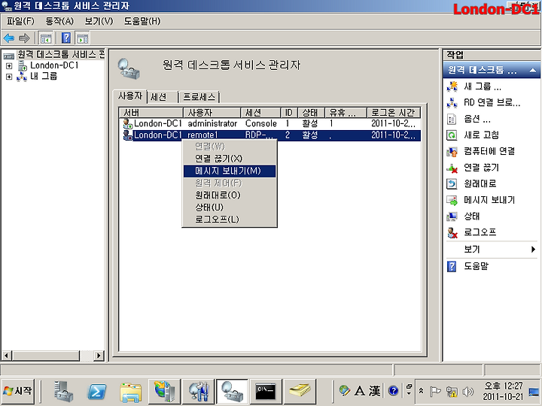542x406 pixels.
Task: Click the volume speaker tray icon
Action: click(x=467, y=392)
